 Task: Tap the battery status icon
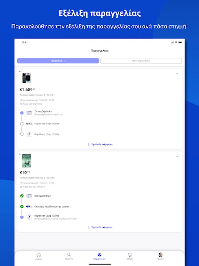(x=180, y=42)
